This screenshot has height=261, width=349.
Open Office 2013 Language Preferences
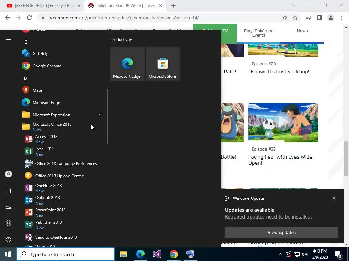(x=60, y=163)
